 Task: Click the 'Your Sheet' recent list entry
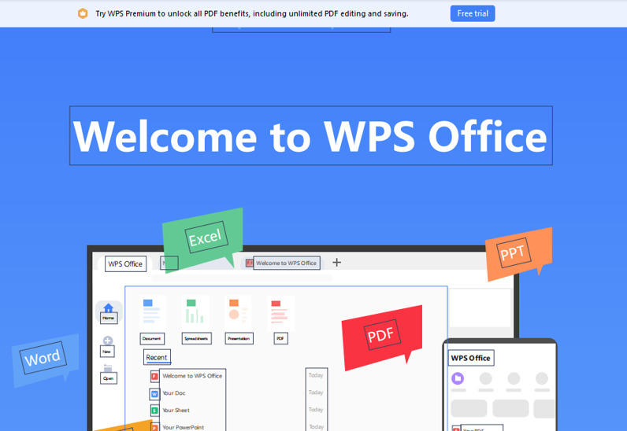click(176, 411)
